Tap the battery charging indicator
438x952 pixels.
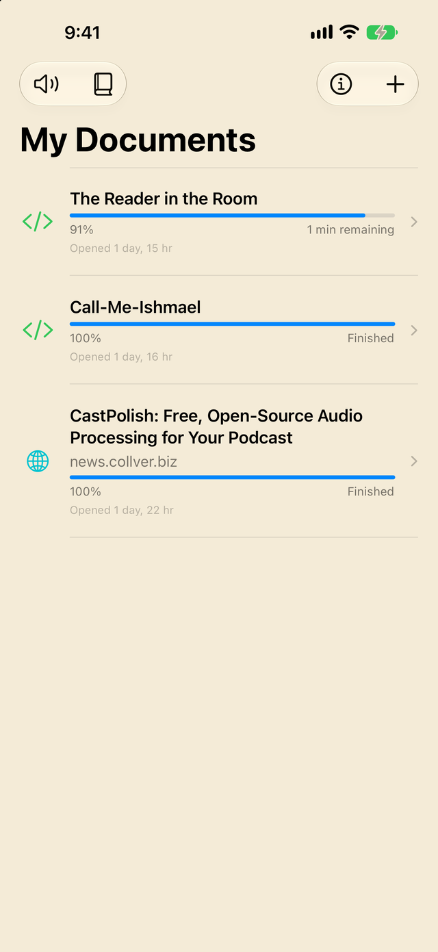[382, 32]
